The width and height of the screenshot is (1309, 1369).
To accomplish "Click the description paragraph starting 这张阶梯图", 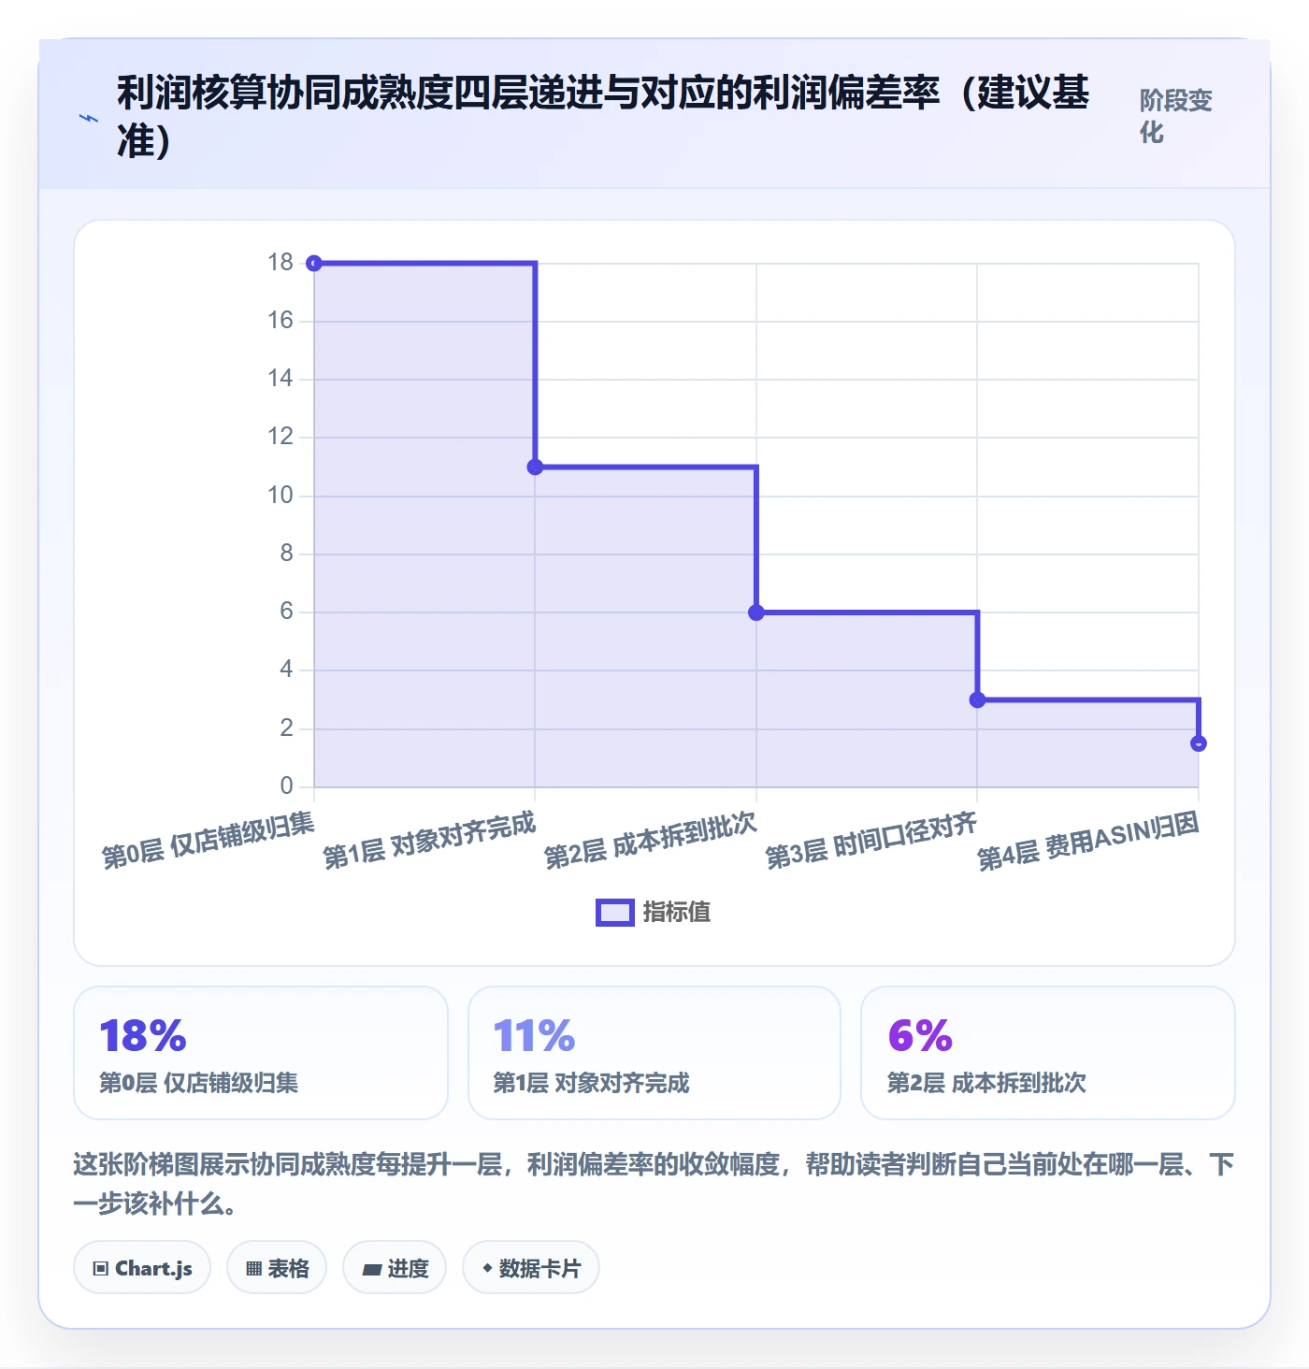I will 654,1184.
